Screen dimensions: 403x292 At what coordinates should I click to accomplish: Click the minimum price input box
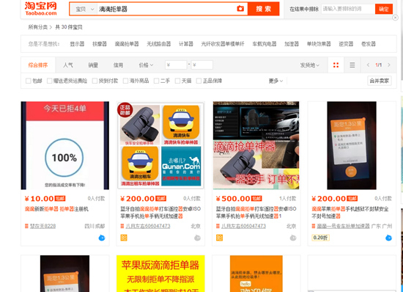point(176,65)
